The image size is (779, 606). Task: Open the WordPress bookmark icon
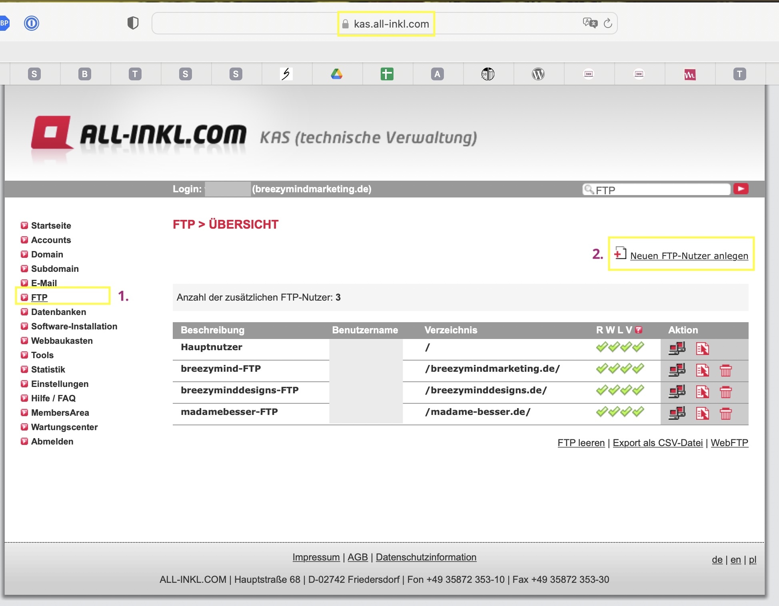[538, 74]
